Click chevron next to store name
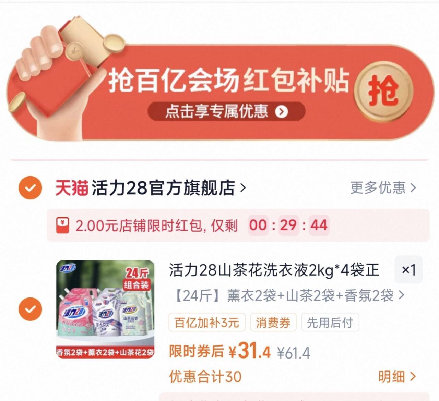The width and height of the screenshot is (439, 401). [x=243, y=188]
